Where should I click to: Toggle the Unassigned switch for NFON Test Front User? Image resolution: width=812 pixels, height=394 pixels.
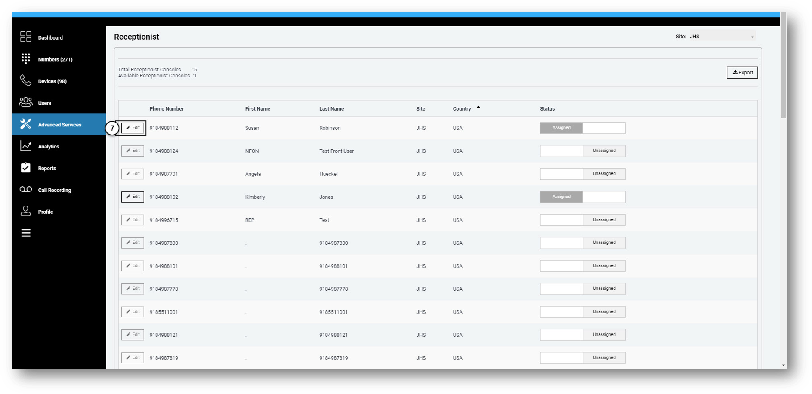(582, 151)
